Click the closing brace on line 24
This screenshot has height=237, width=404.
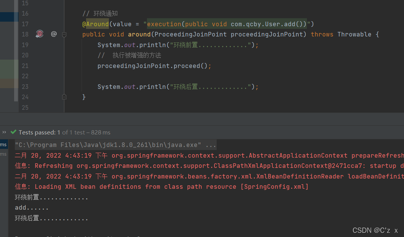click(x=84, y=97)
